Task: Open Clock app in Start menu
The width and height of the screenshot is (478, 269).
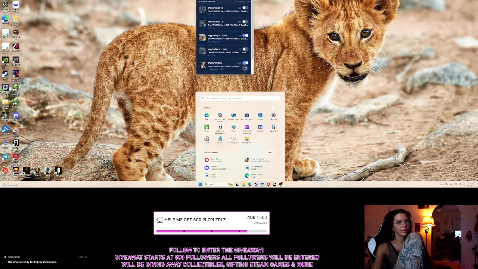Action: click(207, 140)
